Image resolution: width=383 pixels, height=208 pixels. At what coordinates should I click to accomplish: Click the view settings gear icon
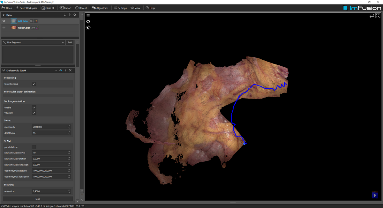coord(88,22)
